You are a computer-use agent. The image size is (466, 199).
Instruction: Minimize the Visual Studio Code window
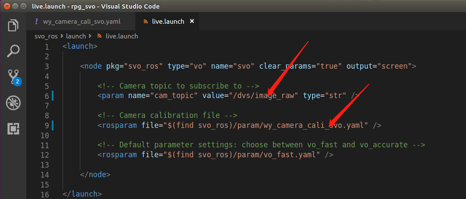[16, 6]
